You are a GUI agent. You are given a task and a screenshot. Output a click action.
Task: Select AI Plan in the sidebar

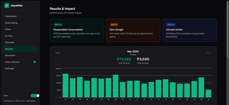(20, 36)
